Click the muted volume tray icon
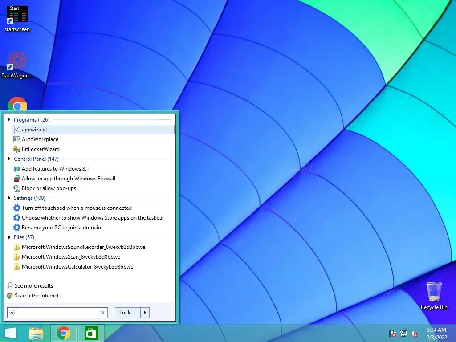The image size is (456, 342). 414,334
